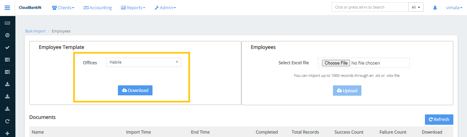Click the checkmark icon in the sidebar
Viewport: 467px width, 137px height.
tap(7, 47)
